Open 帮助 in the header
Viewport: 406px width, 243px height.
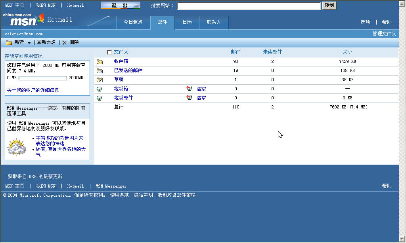pos(387,22)
